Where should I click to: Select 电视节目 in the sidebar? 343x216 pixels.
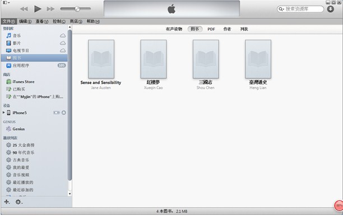coord(34,50)
